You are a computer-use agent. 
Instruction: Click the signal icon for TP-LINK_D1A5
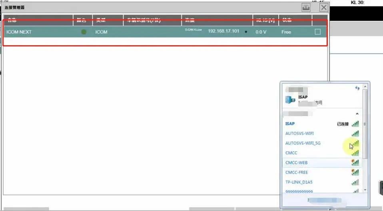[355, 182]
